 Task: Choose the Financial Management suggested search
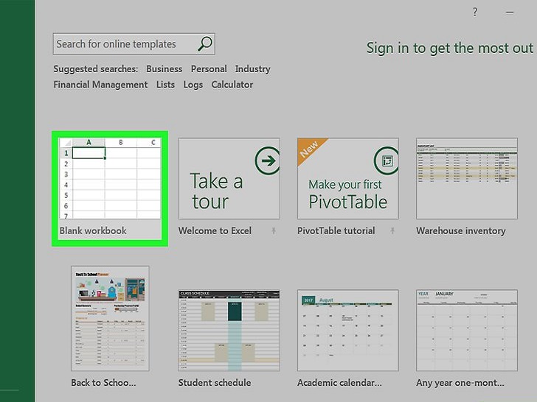click(100, 85)
